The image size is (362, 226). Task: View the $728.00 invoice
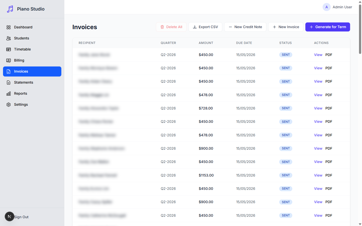click(318, 108)
